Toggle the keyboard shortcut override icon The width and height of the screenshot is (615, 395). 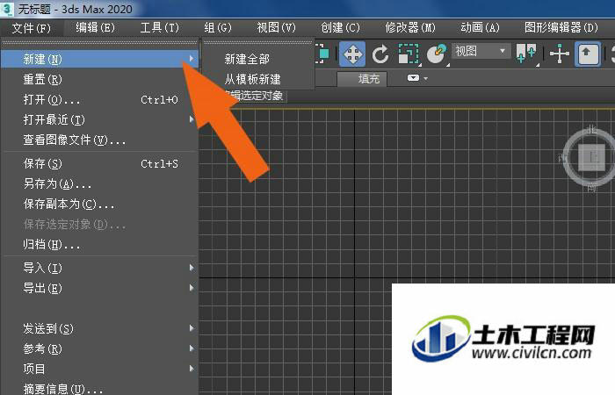pyautogui.click(x=587, y=54)
